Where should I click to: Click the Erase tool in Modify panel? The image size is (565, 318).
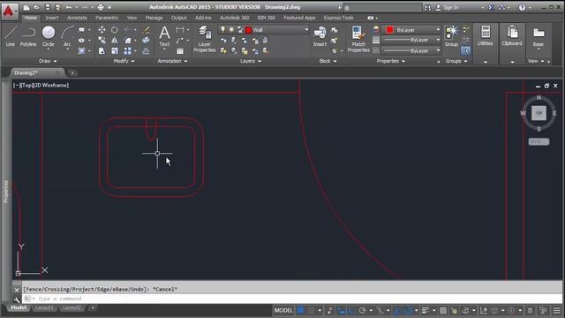(146, 30)
